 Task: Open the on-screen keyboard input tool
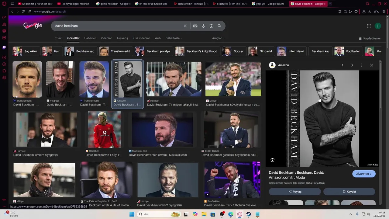[x=195, y=26]
